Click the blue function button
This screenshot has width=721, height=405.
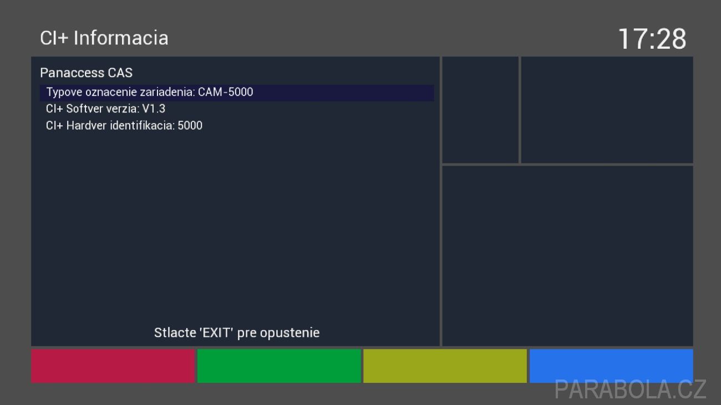pos(611,366)
